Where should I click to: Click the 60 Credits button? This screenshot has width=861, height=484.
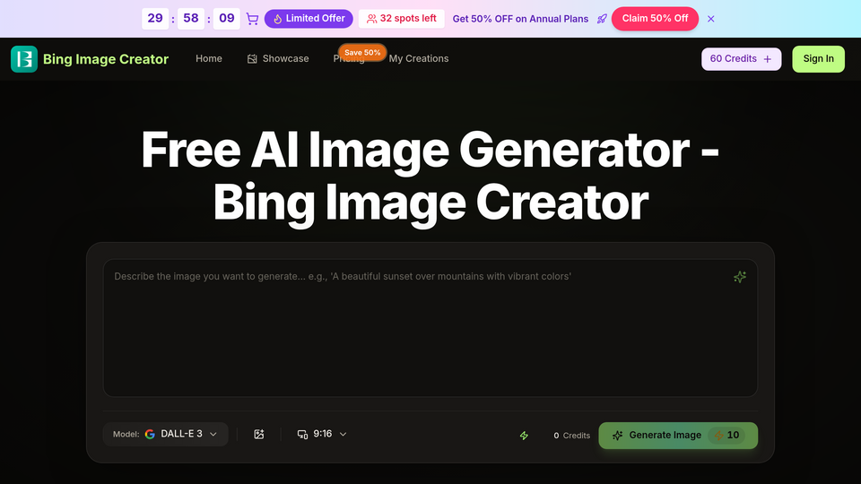(741, 59)
